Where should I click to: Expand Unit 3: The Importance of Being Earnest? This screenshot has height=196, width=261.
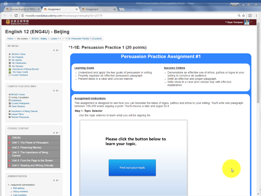pyautogui.click(x=9, y=153)
